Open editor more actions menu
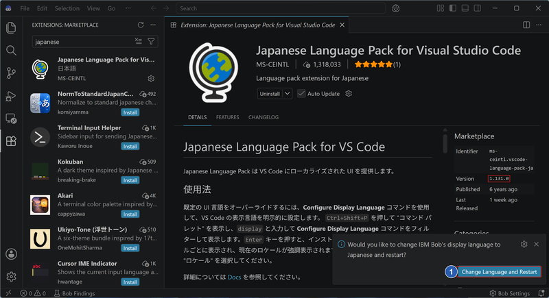549x298 pixels. click(x=539, y=25)
